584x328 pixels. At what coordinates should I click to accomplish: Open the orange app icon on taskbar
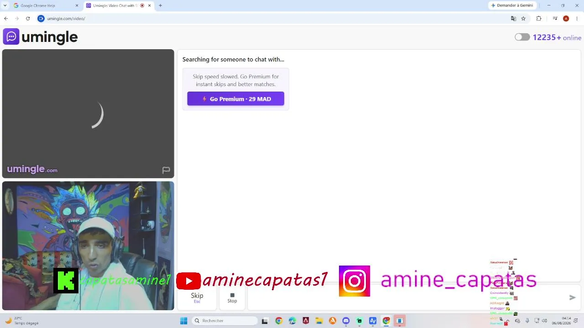333,321
